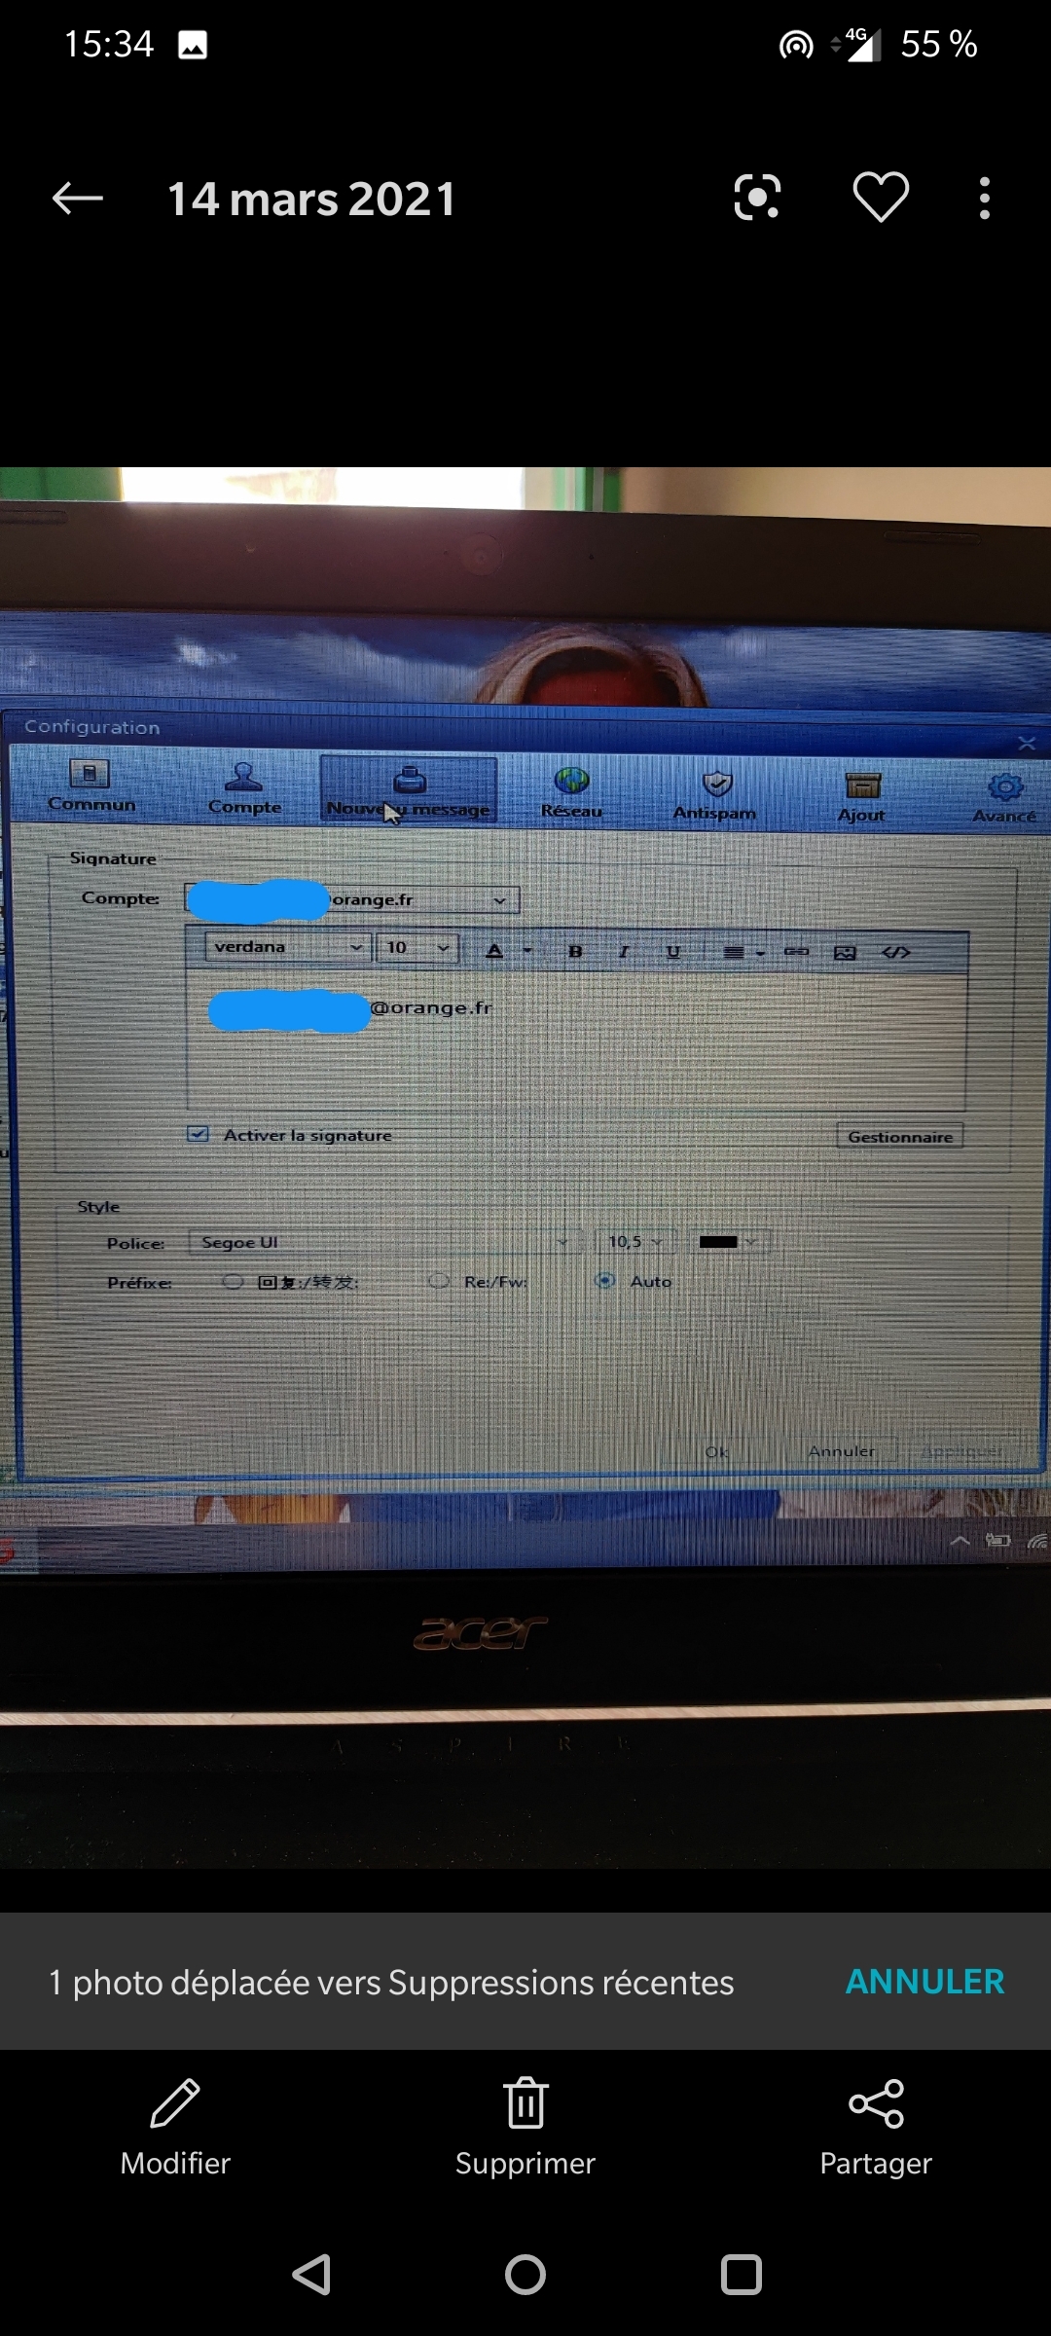
Task: Select the Nouveau message tab
Action: pyautogui.click(x=409, y=791)
